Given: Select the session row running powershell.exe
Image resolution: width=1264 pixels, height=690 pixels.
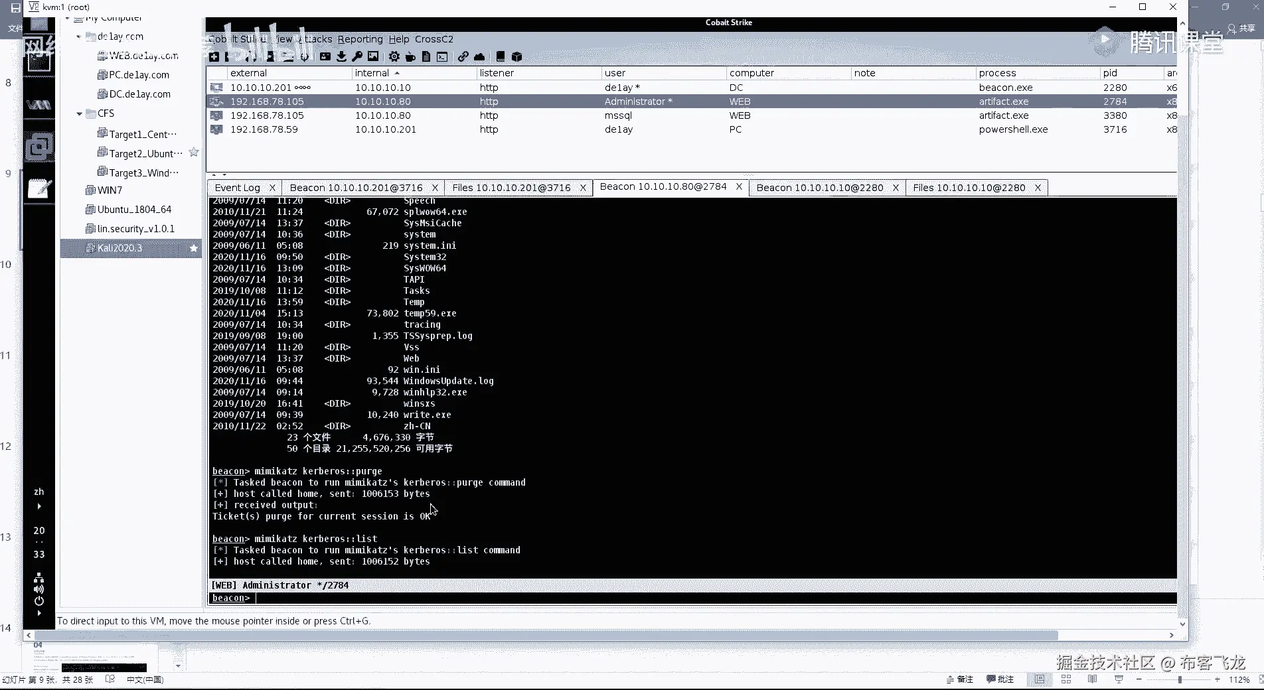Looking at the screenshot, I should tap(692, 129).
